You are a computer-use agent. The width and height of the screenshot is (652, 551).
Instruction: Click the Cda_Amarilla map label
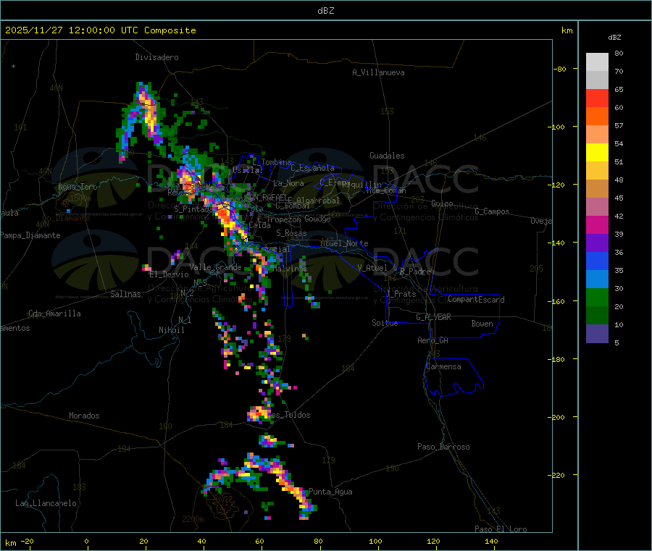(x=54, y=314)
